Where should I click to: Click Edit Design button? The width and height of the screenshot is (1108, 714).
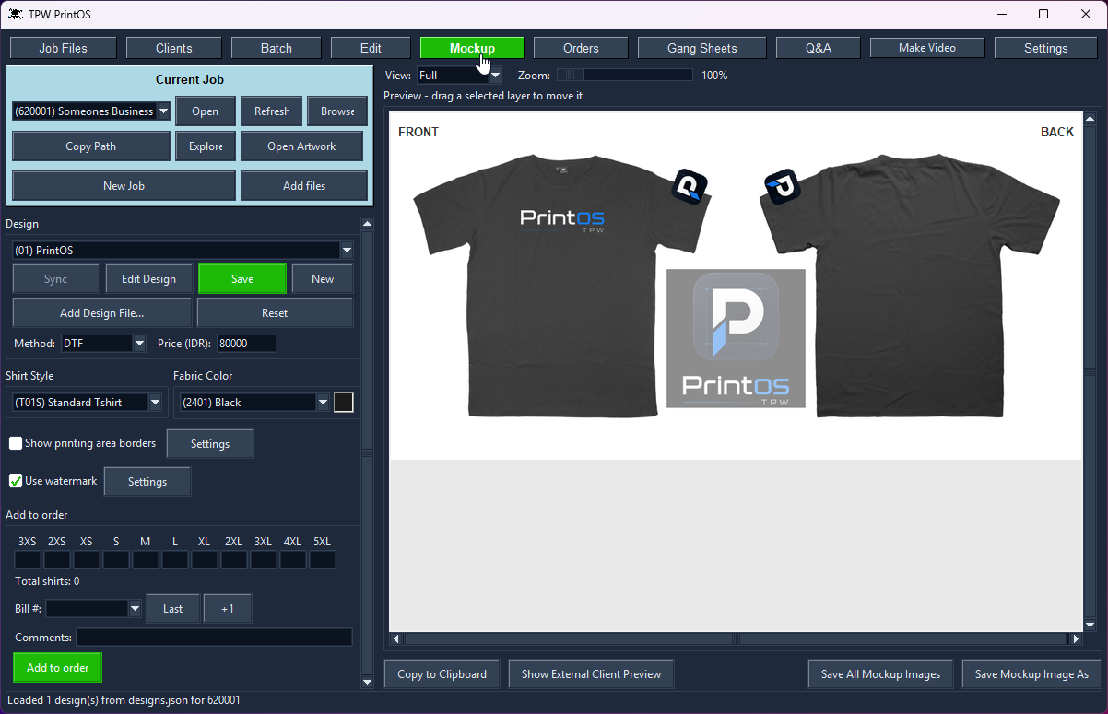point(148,279)
